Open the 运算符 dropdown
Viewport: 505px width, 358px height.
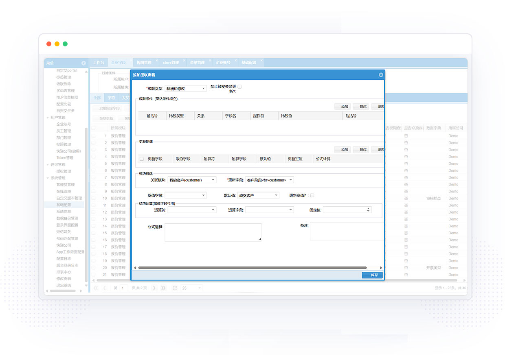pyautogui.click(x=213, y=210)
